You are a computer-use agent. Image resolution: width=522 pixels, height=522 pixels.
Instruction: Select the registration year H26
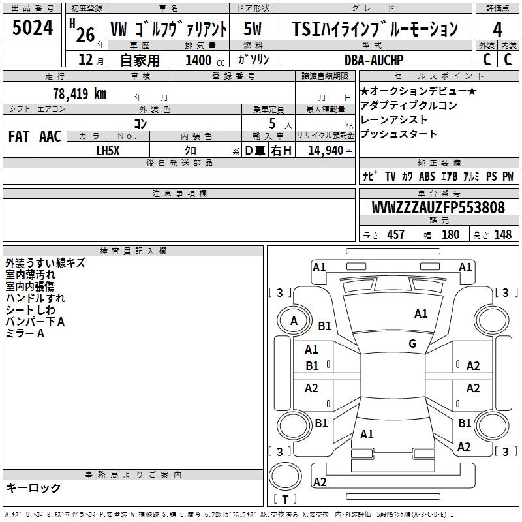83,31
